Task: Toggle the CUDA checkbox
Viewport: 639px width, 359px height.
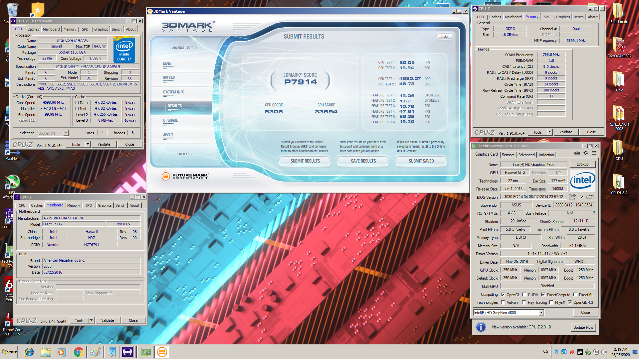Action: coord(524,295)
